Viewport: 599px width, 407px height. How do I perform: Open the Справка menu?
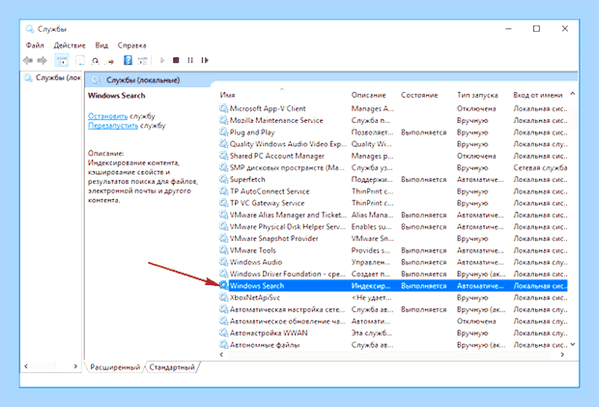tap(131, 45)
